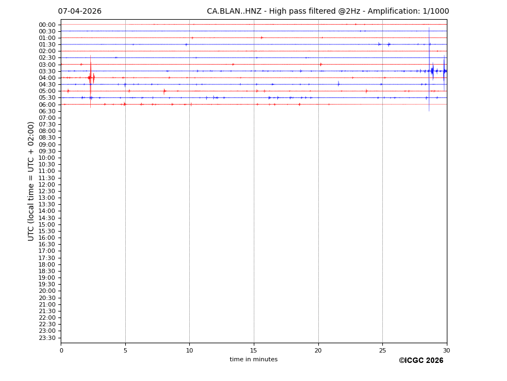Select the x-axis tick labeled 15
Screen dimensions: 507x381
(x=254, y=350)
